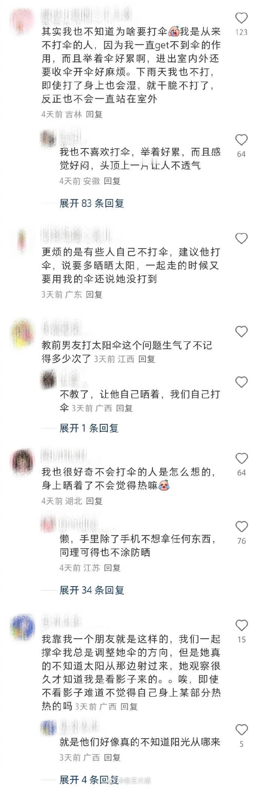Reply to the Guangdong comment
Viewport: 259px width, 787px height.
[94, 294]
